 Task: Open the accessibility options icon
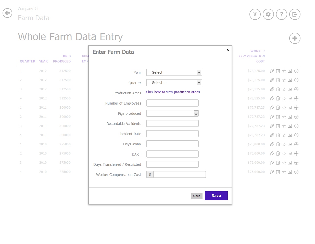click(x=255, y=14)
